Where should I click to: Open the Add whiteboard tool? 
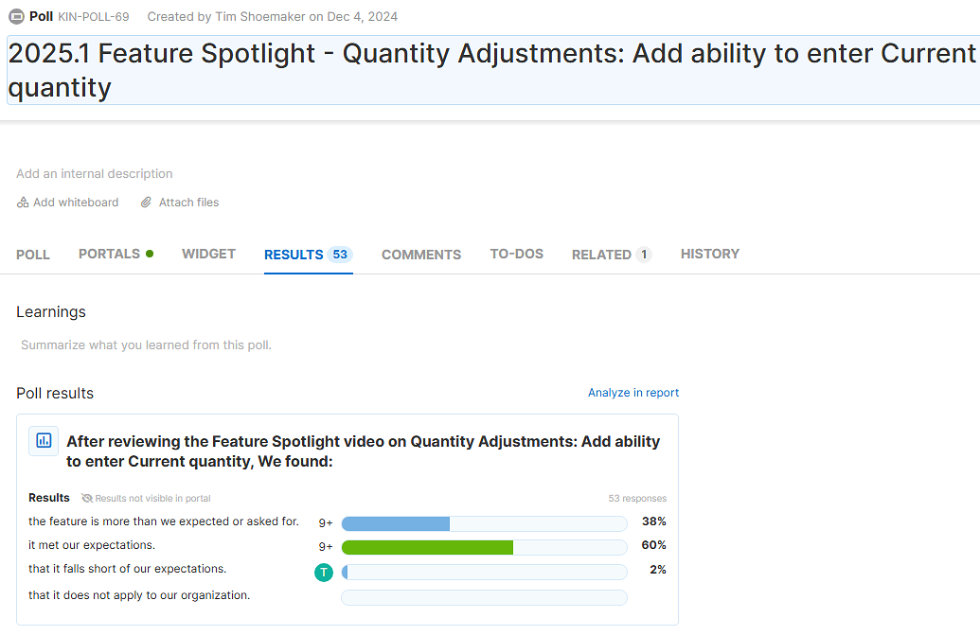point(67,202)
